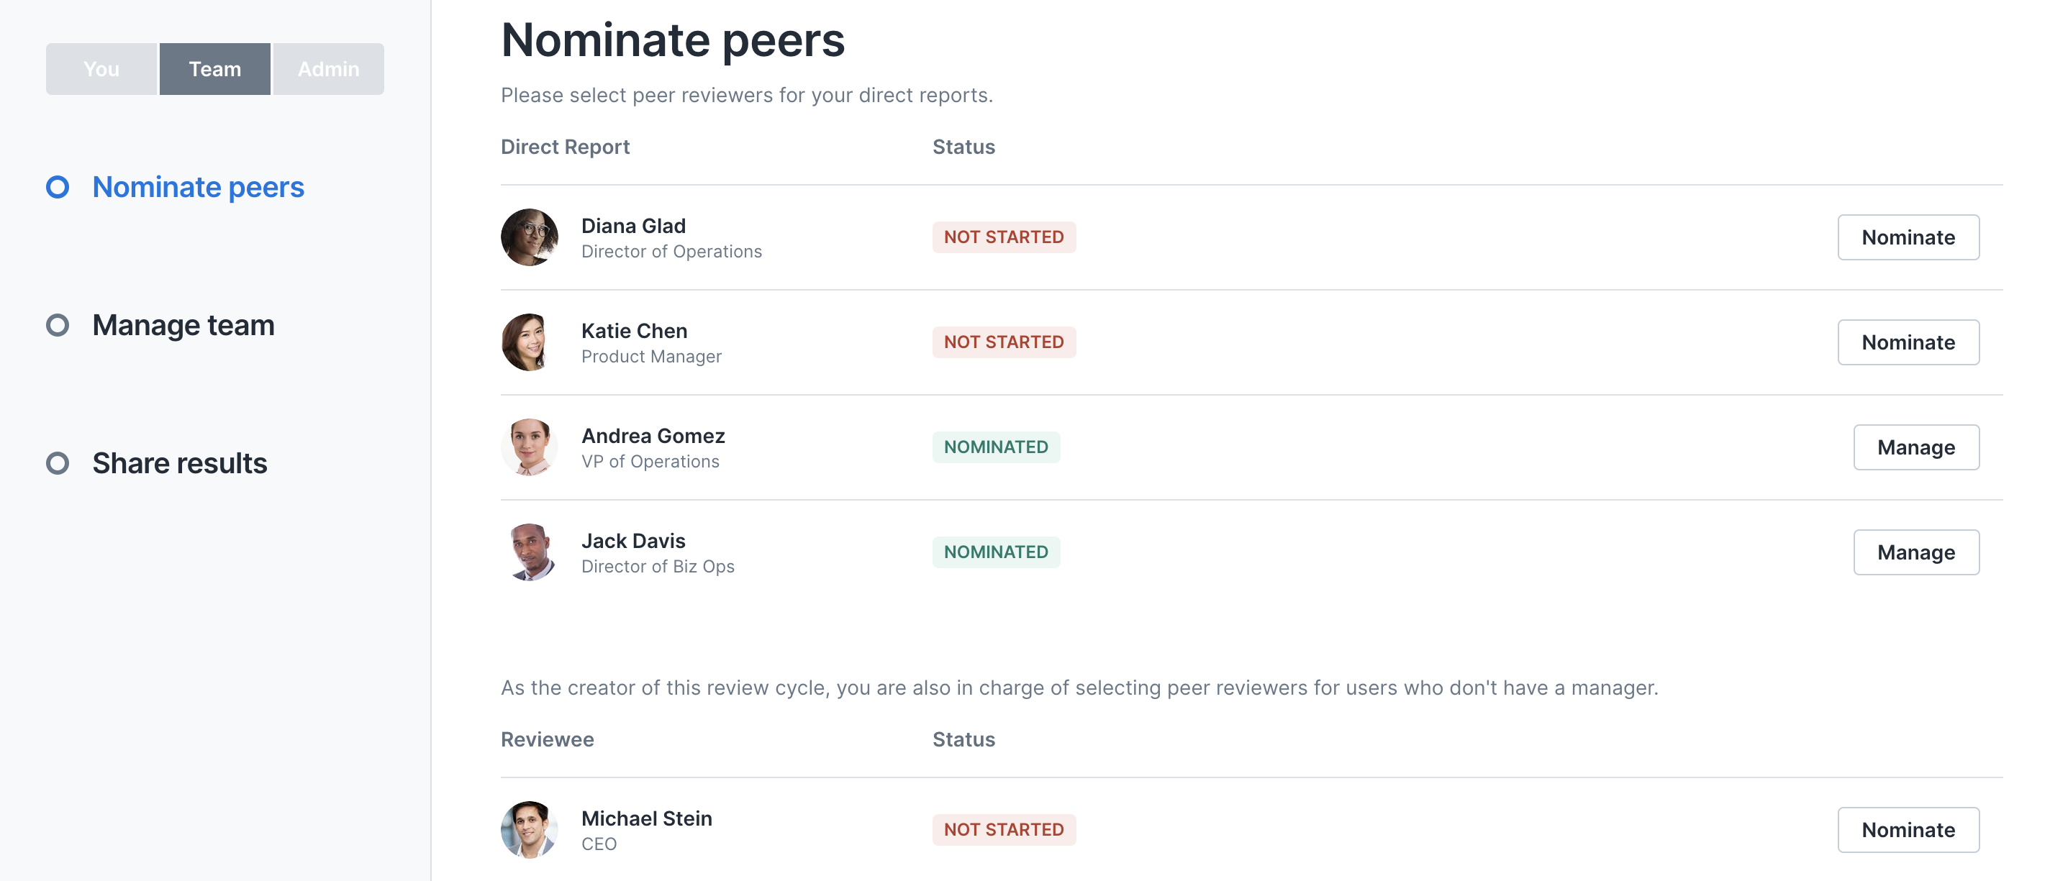The height and width of the screenshot is (881, 2068).
Task: Manage Andrea Gomez's peer reviewers
Action: (1916, 448)
